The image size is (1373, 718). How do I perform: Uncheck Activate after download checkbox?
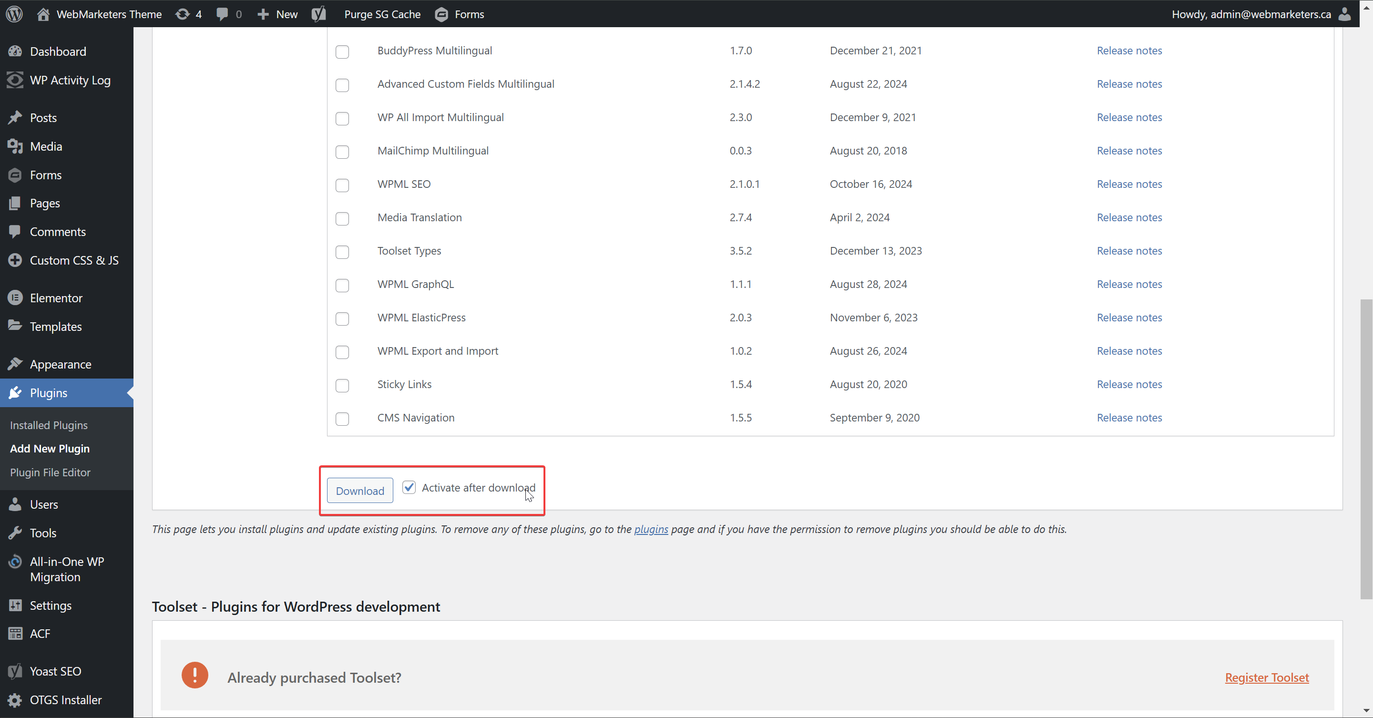pos(409,488)
